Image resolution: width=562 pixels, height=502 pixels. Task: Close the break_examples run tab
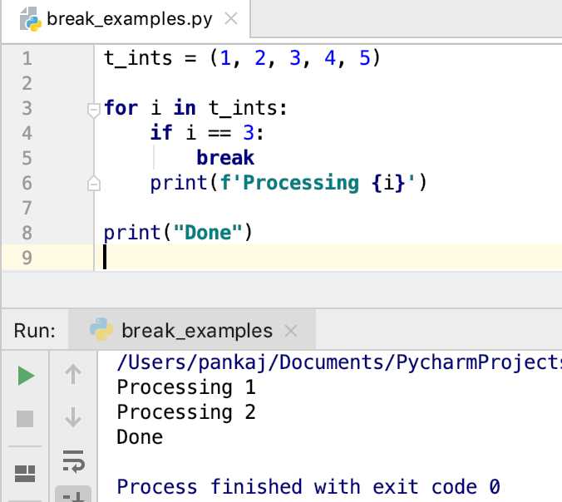click(291, 330)
